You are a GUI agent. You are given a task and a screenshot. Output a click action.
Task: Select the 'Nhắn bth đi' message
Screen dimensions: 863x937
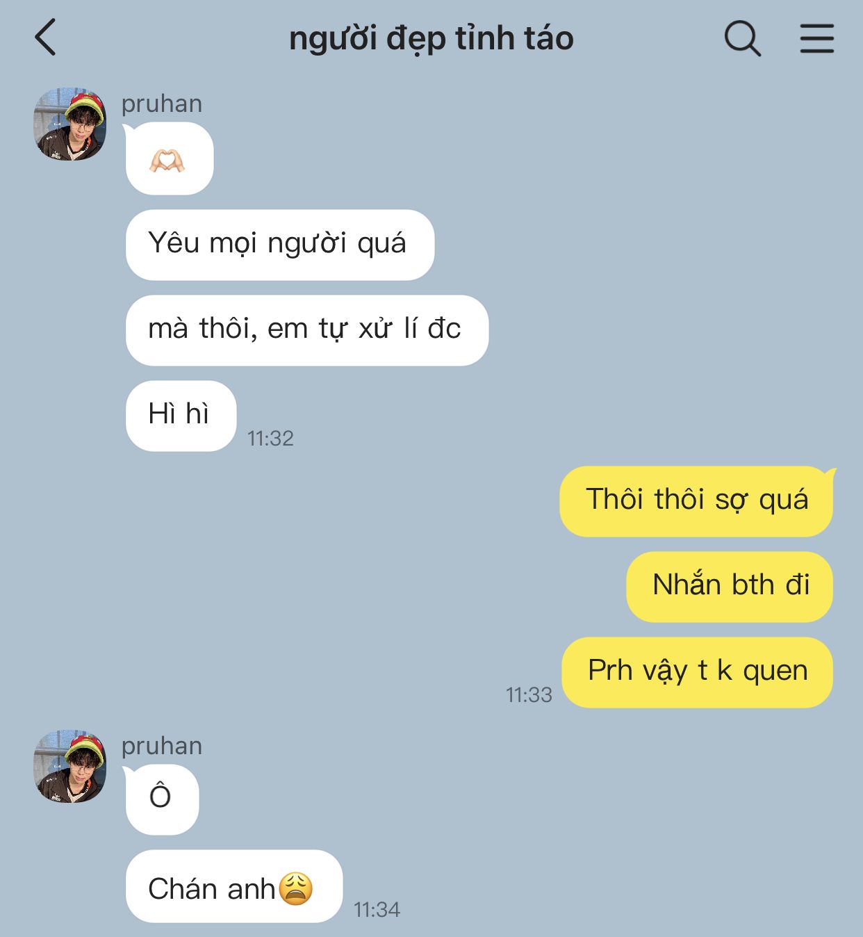pyautogui.click(x=730, y=587)
